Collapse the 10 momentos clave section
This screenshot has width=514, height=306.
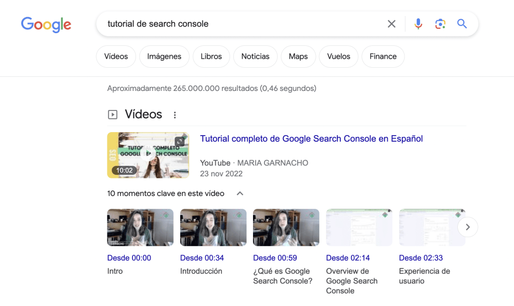[240, 193]
